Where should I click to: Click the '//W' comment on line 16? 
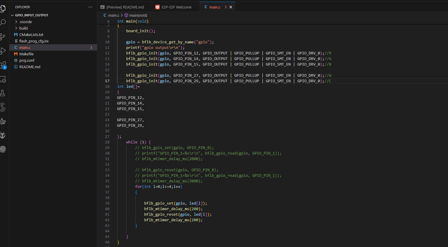pyautogui.click(x=328, y=76)
